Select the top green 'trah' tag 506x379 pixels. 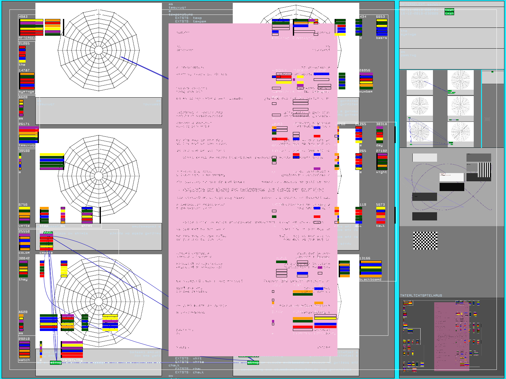tap(449, 10)
